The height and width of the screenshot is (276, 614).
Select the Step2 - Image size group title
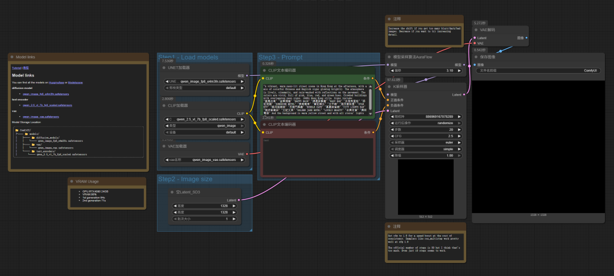[x=185, y=179]
